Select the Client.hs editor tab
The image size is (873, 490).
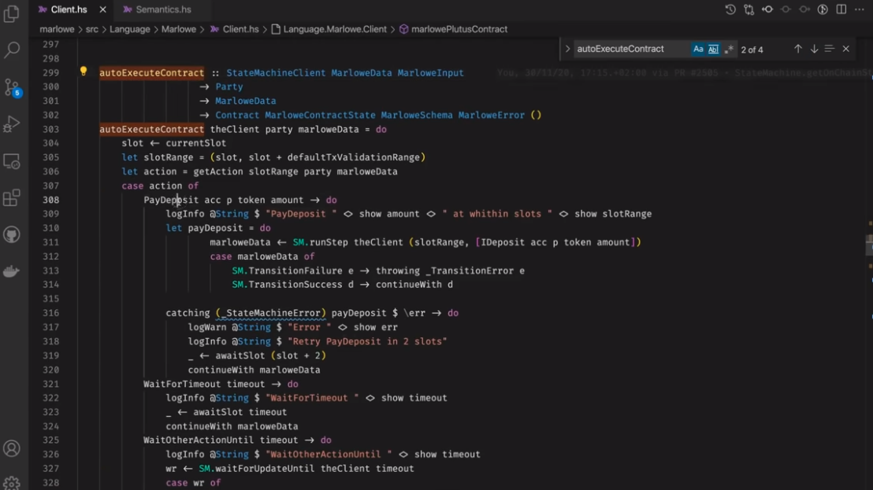tap(68, 9)
